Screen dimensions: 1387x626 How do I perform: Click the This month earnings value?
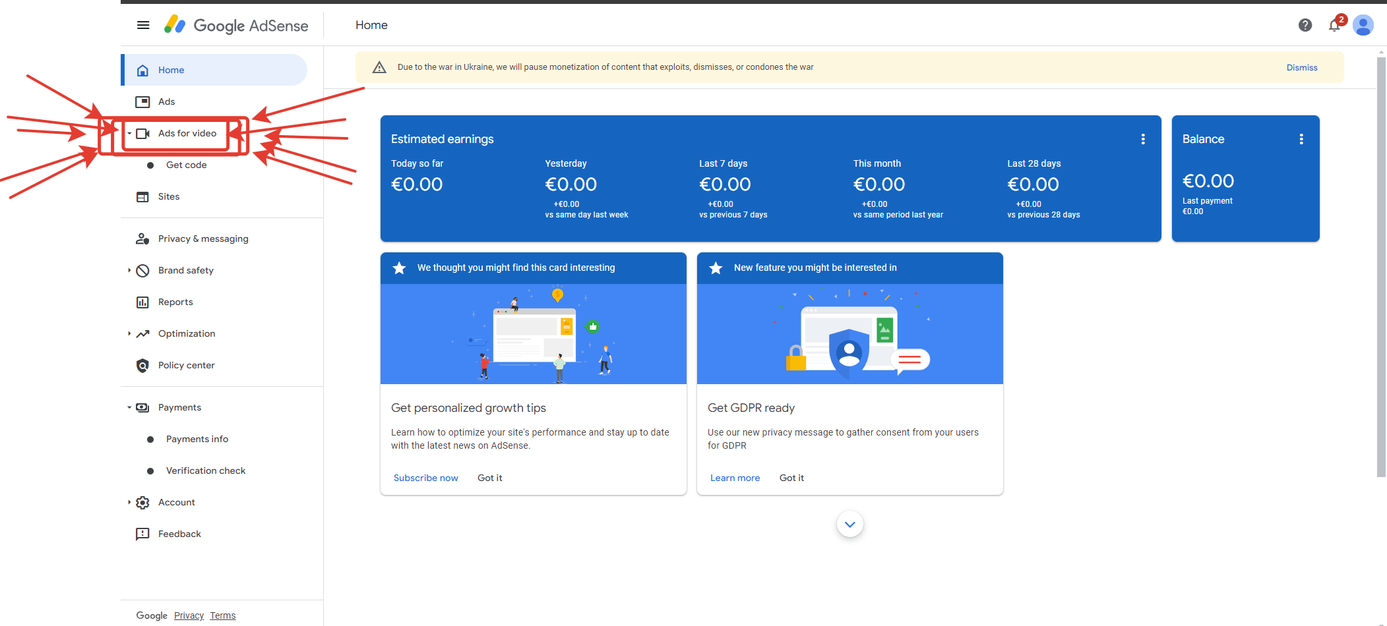tap(879, 185)
